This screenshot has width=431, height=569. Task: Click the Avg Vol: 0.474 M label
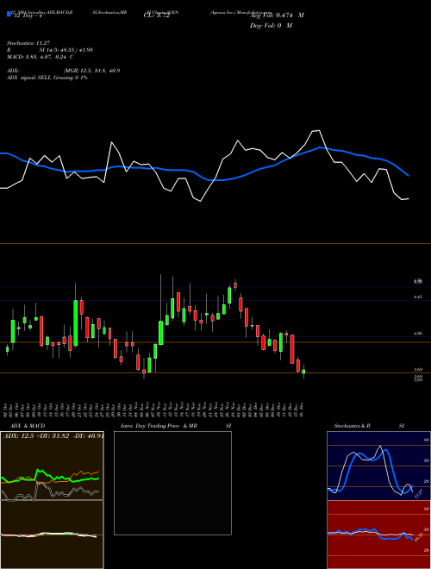point(277,16)
